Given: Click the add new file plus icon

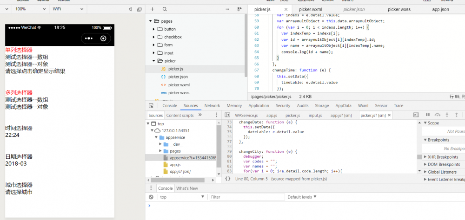Looking at the screenshot, I should (153, 9).
